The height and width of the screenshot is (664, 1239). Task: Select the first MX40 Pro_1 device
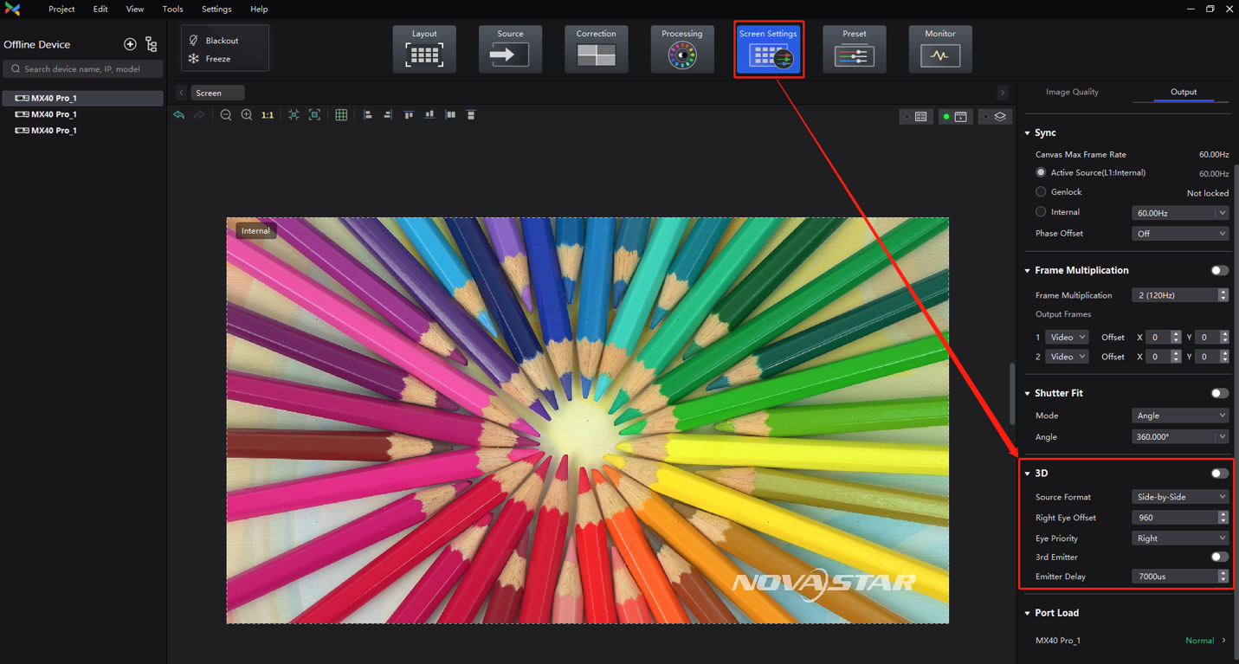pyautogui.click(x=83, y=99)
